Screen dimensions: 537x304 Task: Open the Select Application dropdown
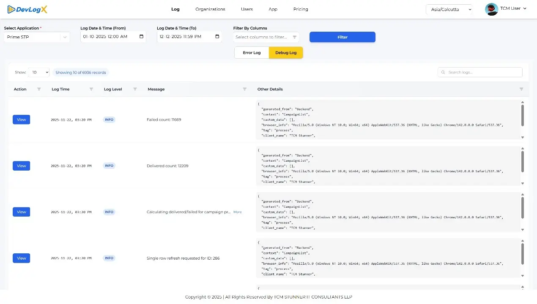(x=37, y=37)
